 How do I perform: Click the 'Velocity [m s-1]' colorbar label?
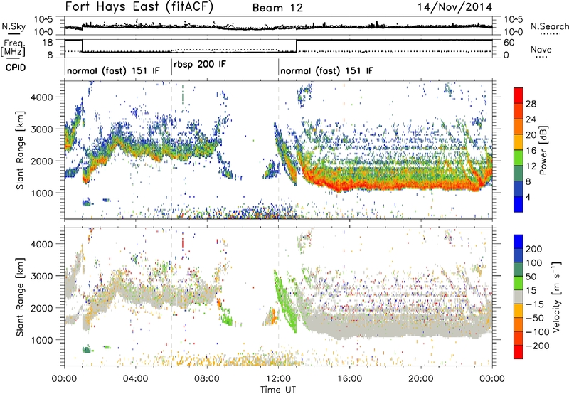tap(556, 297)
